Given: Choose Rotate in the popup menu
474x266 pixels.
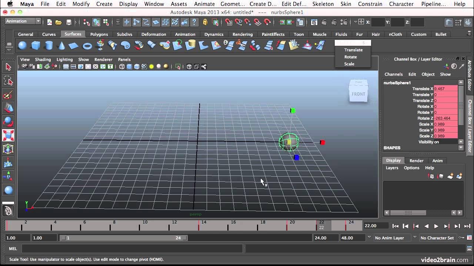Looking at the screenshot, I should click(x=350, y=57).
